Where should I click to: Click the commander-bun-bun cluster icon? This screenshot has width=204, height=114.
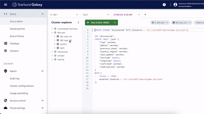point(55,29)
